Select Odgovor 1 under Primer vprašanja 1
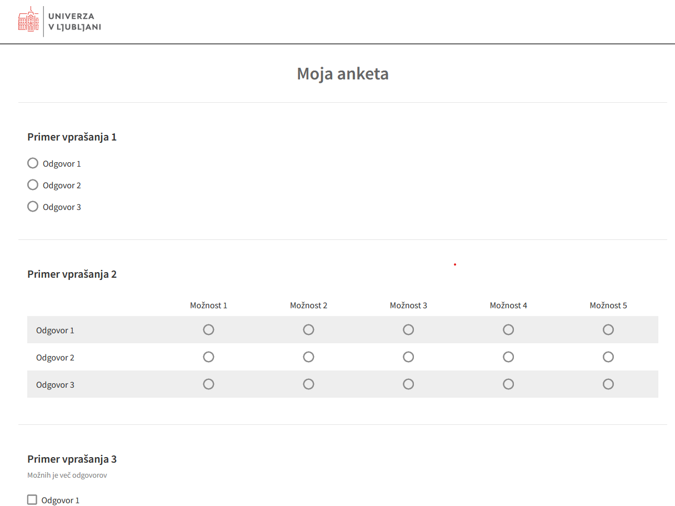 pyautogui.click(x=33, y=163)
